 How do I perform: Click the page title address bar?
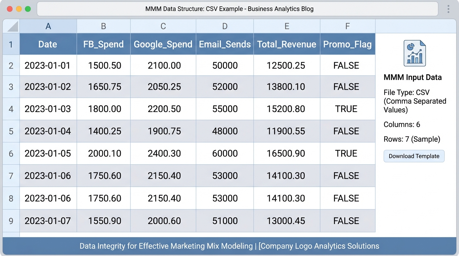(237, 9)
